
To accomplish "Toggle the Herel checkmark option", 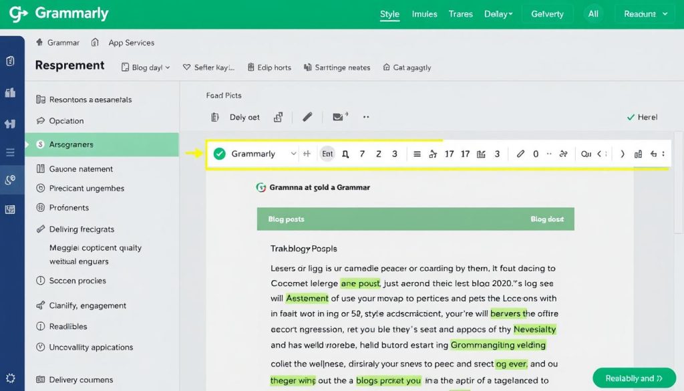I will [642, 117].
